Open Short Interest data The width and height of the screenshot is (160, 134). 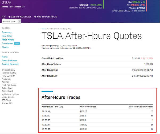tap(7, 91)
